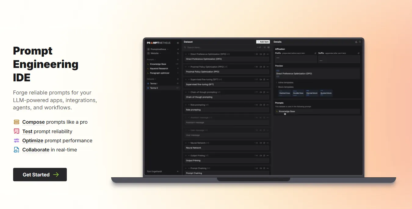Toggle visibility of Assistant message item
Screen dimensions: 412x209
click(x=261, y=118)
